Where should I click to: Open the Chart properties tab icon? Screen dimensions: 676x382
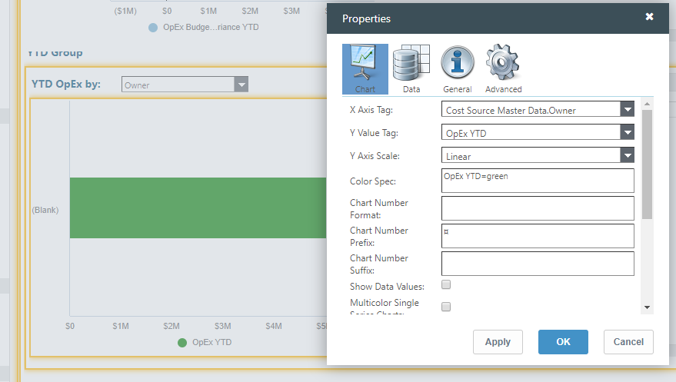click(365, 69)
